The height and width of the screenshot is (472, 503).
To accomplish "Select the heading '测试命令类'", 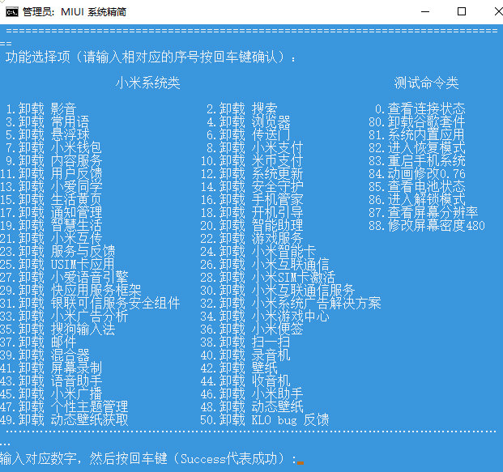I will (426, 83).
